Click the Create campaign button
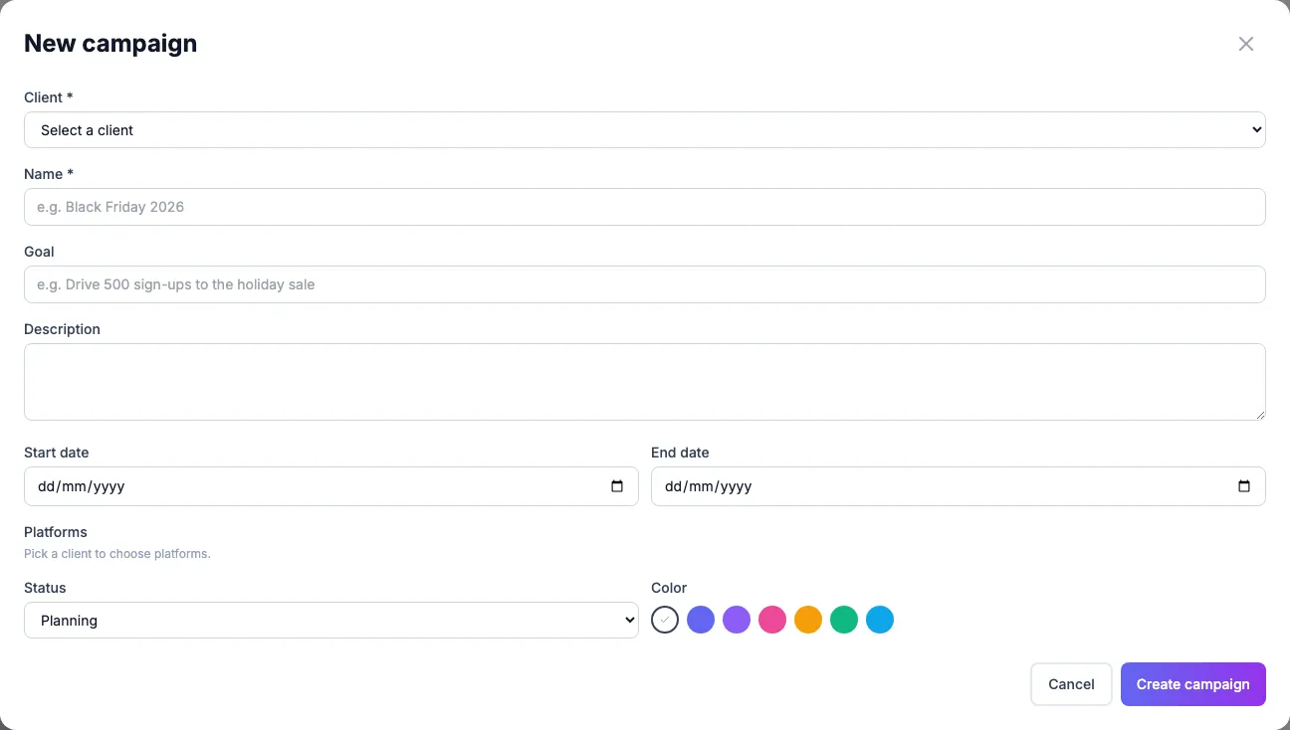This screenshot has height=730, width=1290. 1193,684
